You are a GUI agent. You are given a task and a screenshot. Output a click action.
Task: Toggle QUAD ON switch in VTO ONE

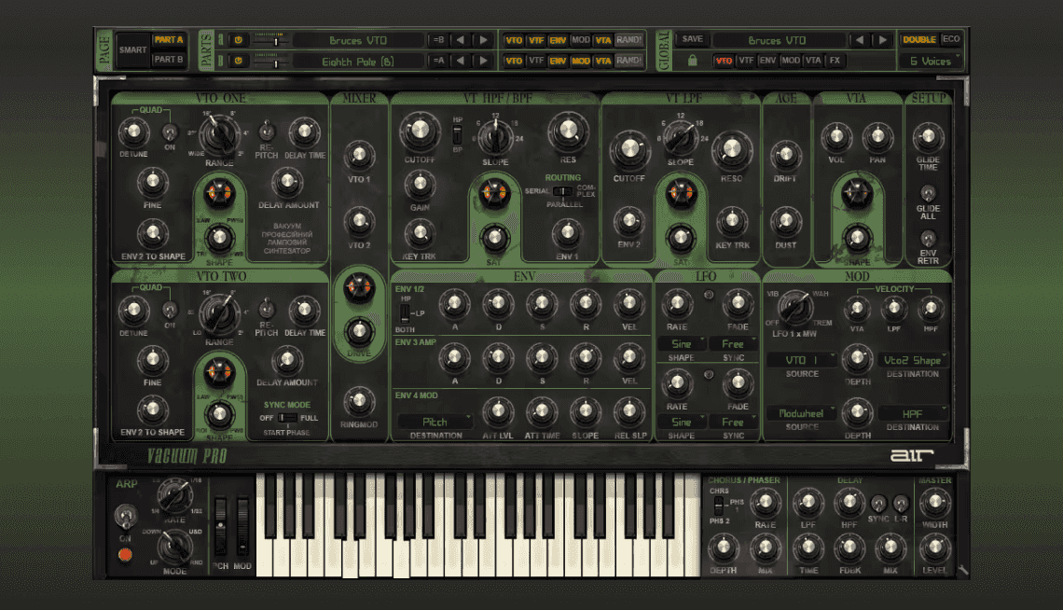coord(170,132)
